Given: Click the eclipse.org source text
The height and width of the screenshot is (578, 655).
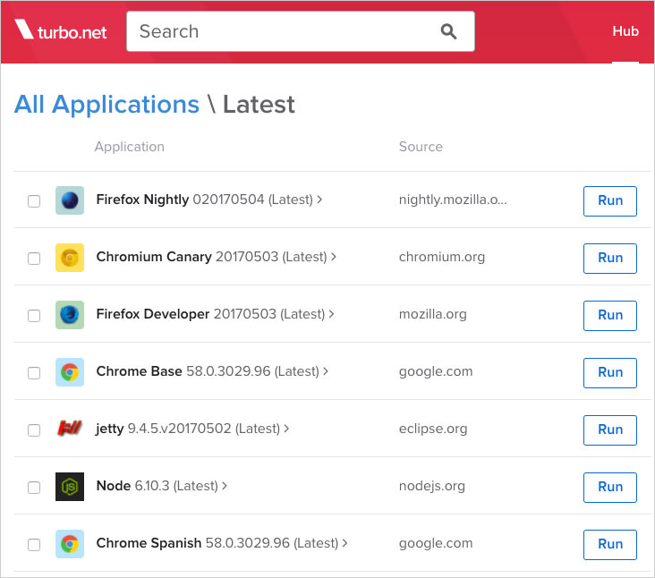Looking at the screenshot, I should point(433,429).
